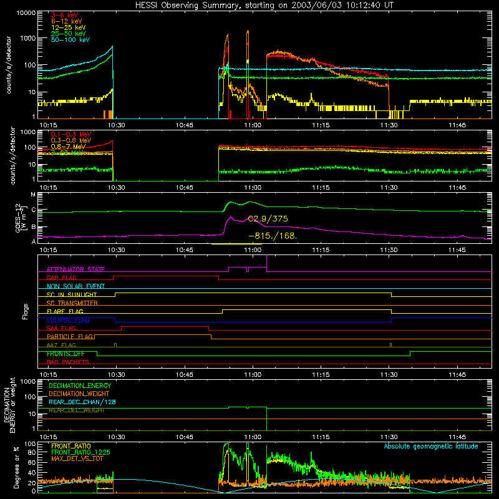The image size is (499, 499).
Task: Click the DECIMATION_ENERGY legend label
Action: click(x=80, y=385)
